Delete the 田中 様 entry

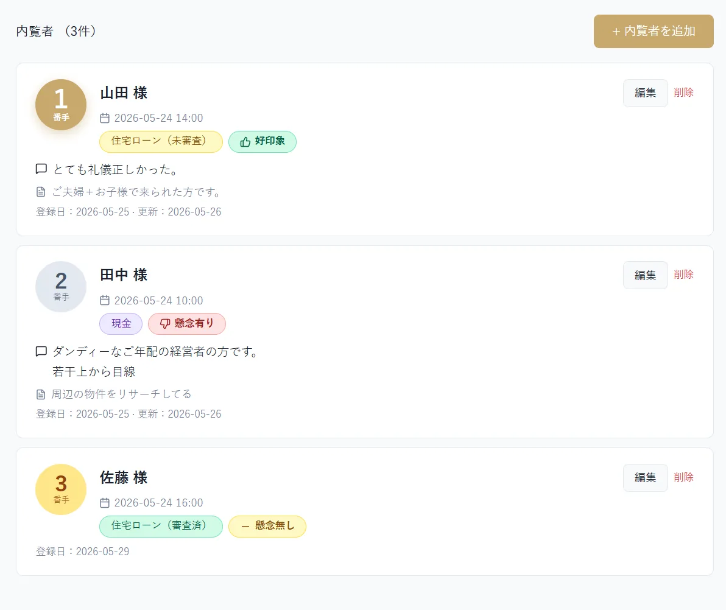point(683,275)
